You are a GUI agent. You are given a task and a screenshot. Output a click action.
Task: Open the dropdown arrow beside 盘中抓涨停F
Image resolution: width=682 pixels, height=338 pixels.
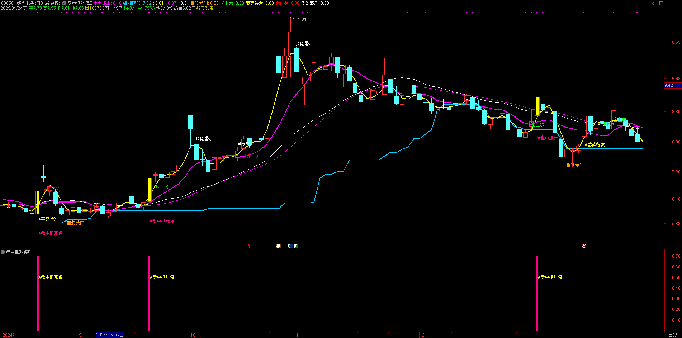click(3, 252)
